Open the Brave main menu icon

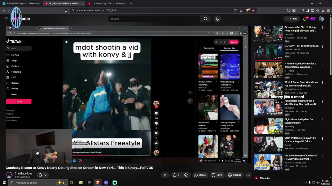tap(328, 10)
